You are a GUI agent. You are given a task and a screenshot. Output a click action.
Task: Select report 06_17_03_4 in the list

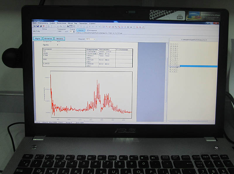click(173, 70)
